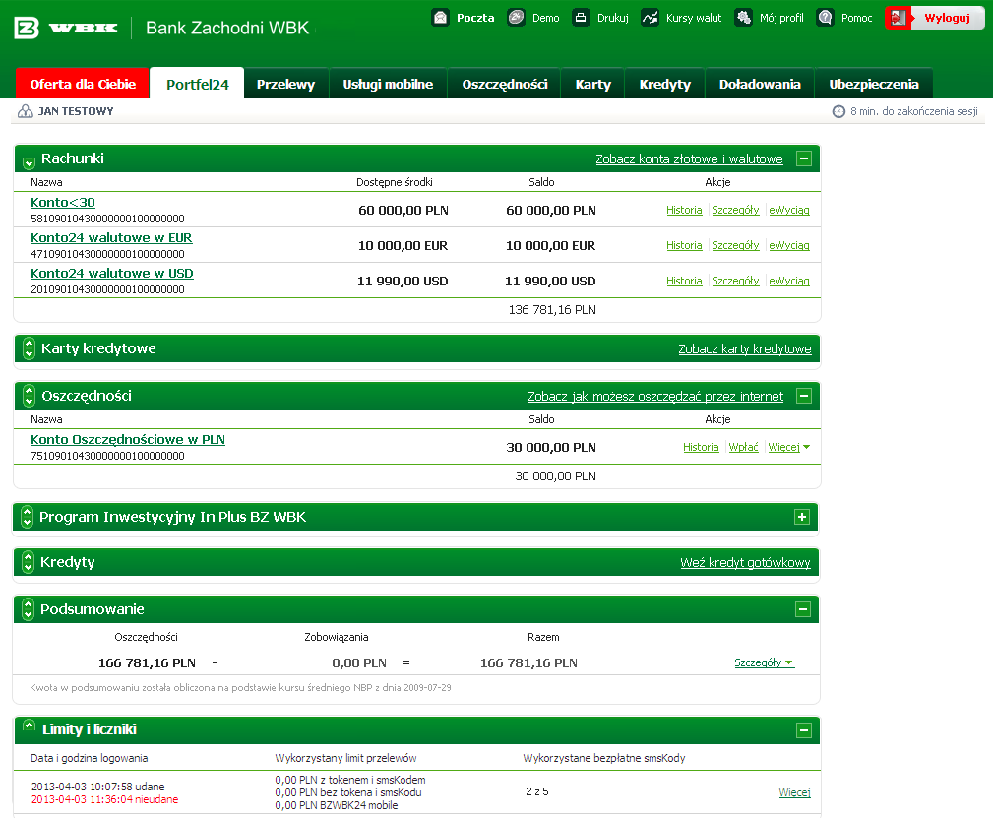993x819 pixels.
Task: Expand the Program Inwestycyjny In Plus section
Action: (x=802, y=517)
